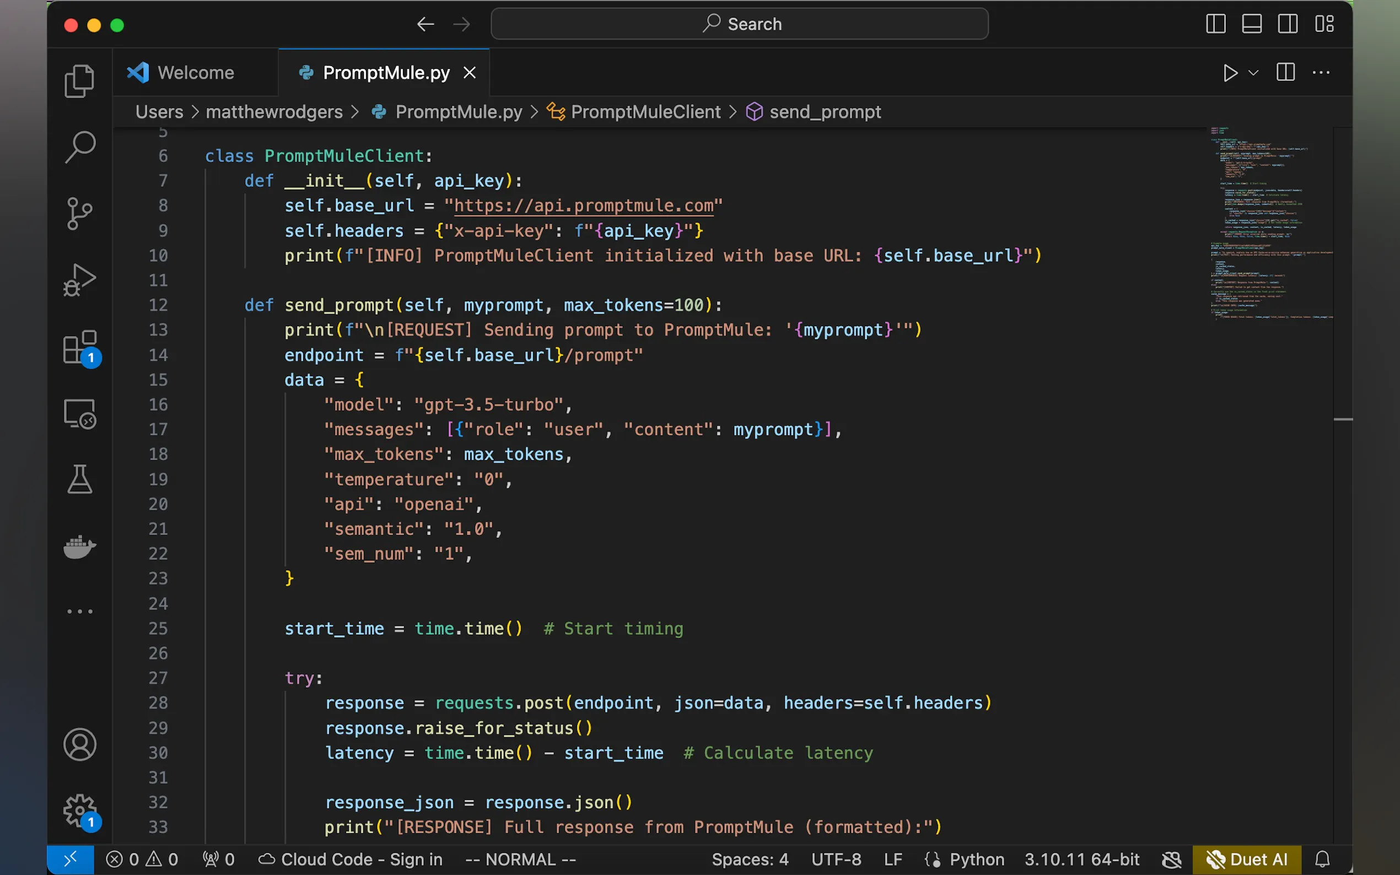
Task: Open the Run and Debug view
Action: pos(80,279)
